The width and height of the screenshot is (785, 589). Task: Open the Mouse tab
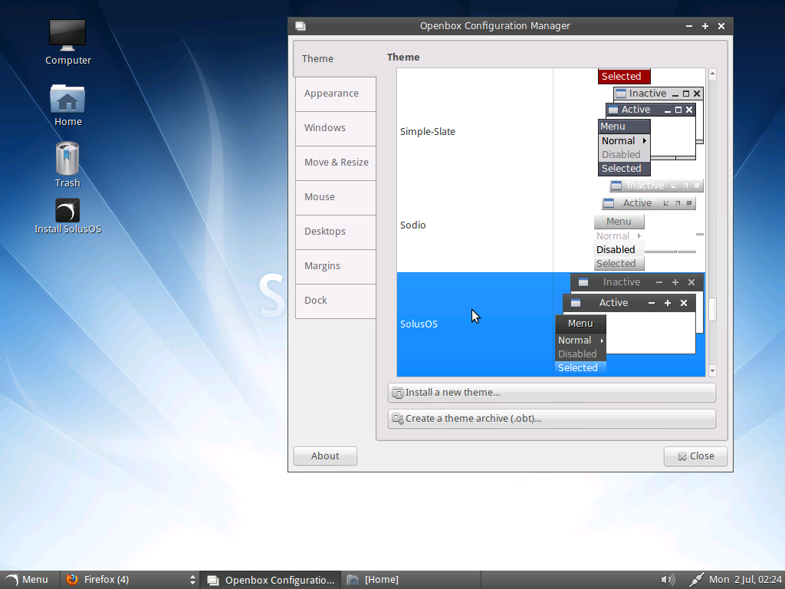[x=336, y=197]
